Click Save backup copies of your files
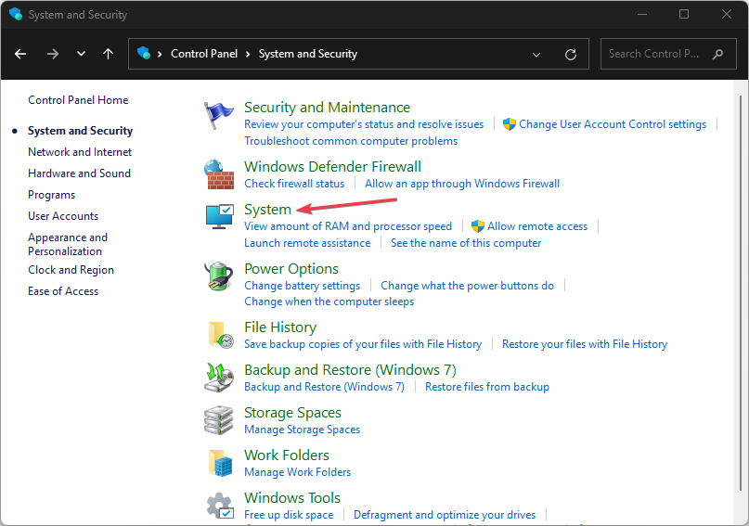 [363, 344]
